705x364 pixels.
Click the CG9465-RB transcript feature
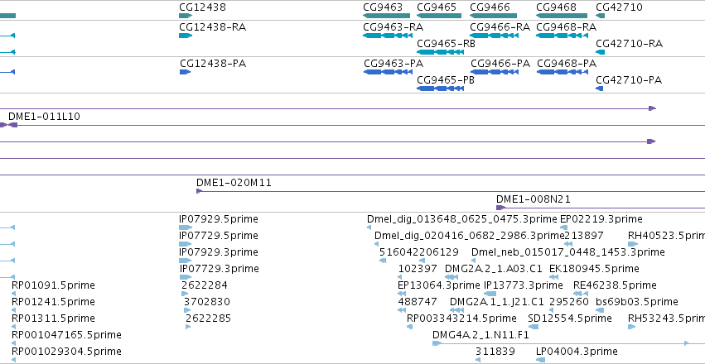click(440, 52)
